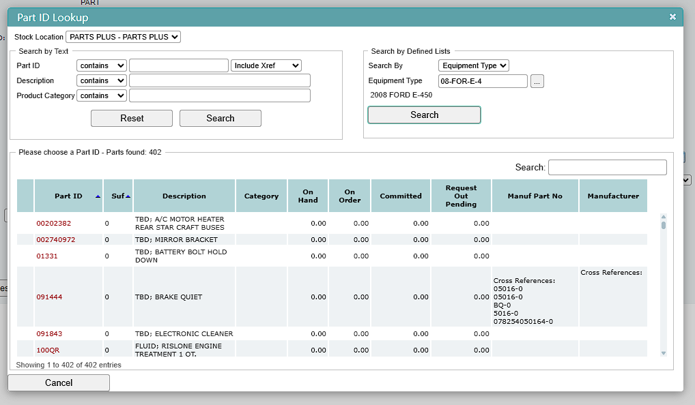This screenshot has width=695, height=405.
Task: Click the scrollbar up arrow in results
Action: [664, 217]
